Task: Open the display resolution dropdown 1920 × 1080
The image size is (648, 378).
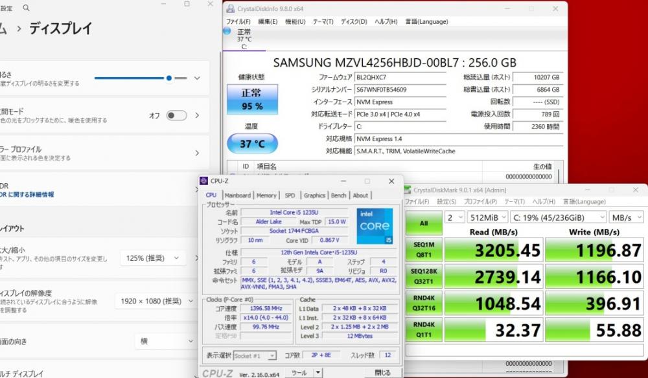Action: click(156, 301)
